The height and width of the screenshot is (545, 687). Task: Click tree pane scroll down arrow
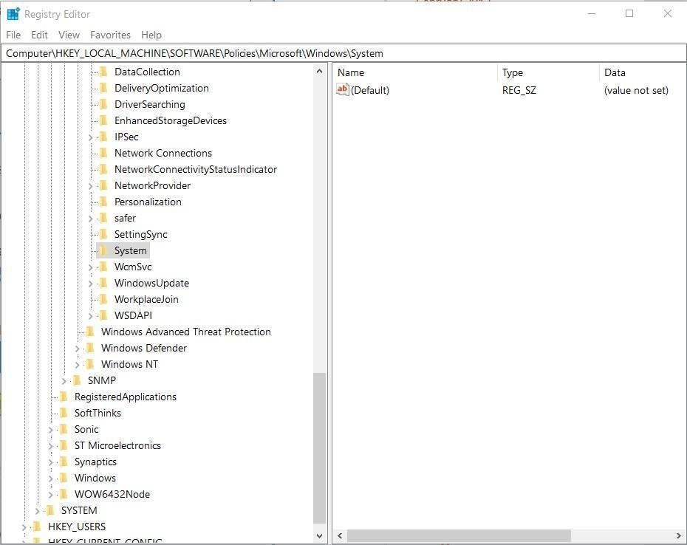click(x=319, y=535)
